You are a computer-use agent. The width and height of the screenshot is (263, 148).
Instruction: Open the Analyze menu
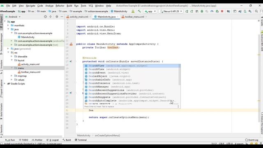coord(49,6)
